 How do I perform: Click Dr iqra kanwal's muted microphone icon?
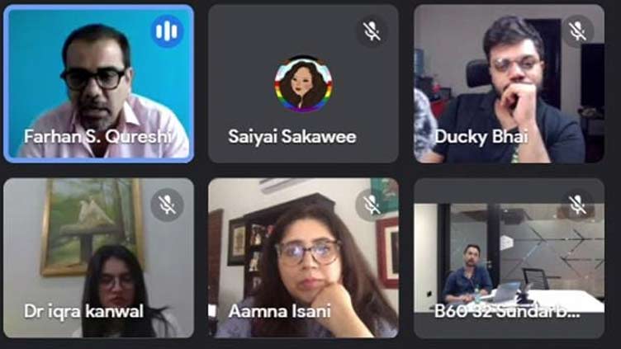(x=167, y=205)
